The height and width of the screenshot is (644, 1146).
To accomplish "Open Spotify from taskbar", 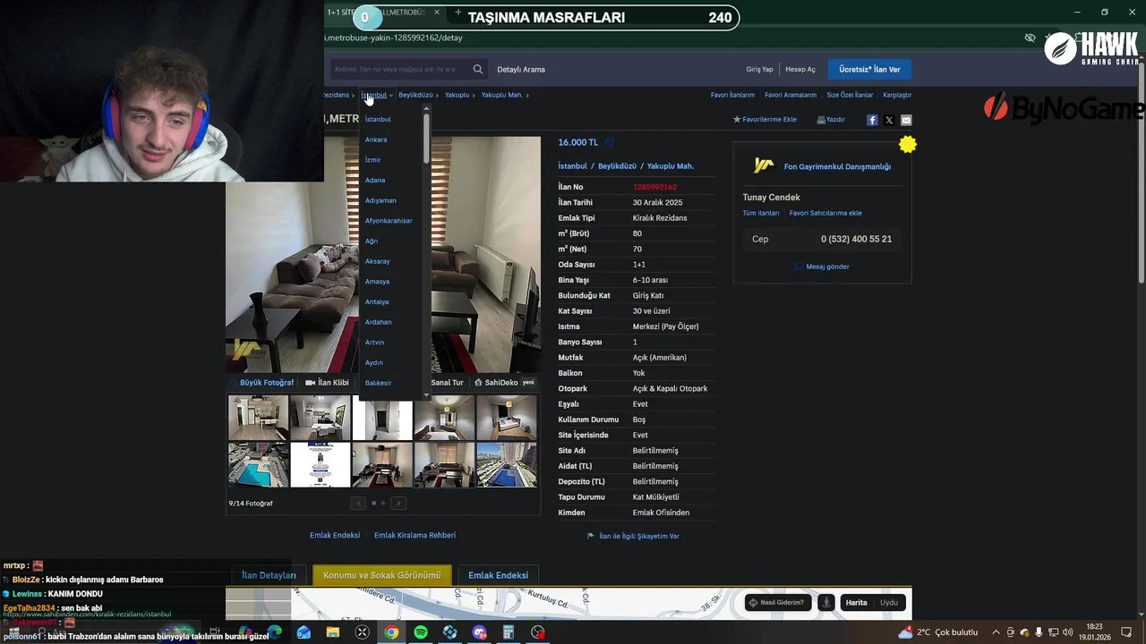I will tap(421, 632).
